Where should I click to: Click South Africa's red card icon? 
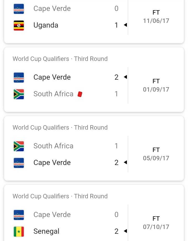[80, 94]
